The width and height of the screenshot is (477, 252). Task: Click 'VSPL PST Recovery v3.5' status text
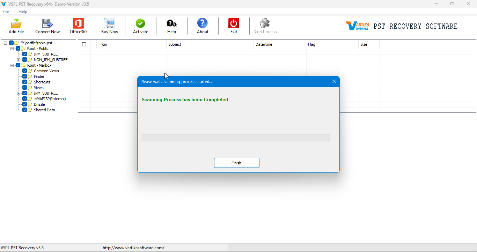[22, 248]
